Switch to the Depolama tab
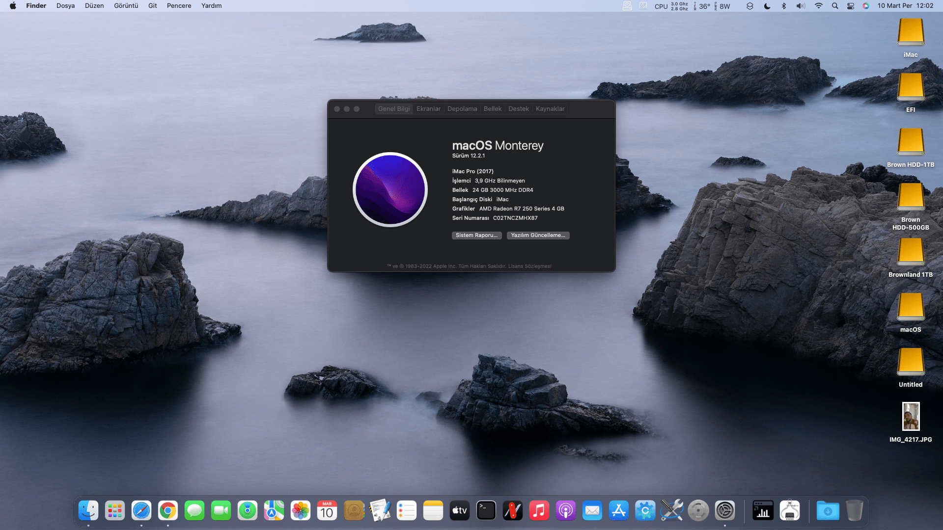This screenshot has width=943, height=530. click(x=462, y=109)
